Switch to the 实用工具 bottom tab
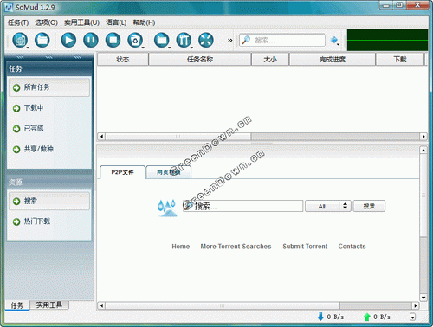Image resolution: width=433 pixels, height=327 pixels. pos(49,305)
